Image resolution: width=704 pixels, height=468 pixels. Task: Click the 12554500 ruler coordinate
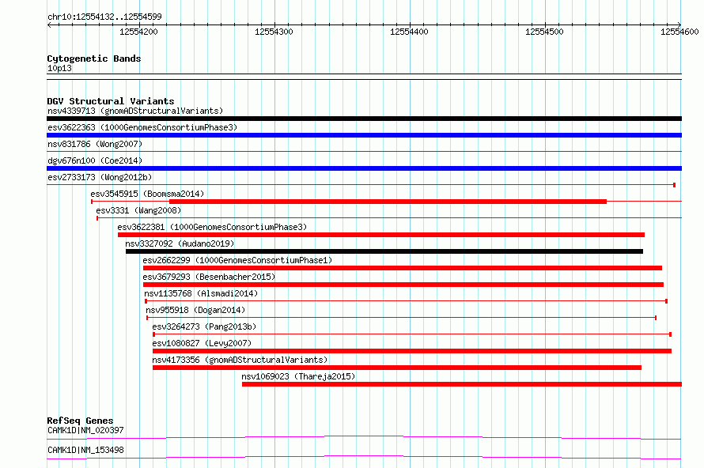pyautogui.click(x=544, y=32)
